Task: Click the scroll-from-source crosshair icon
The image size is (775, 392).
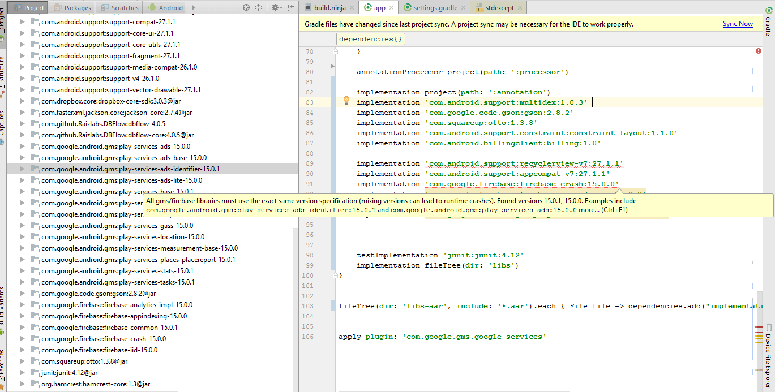Action: [246, 7]
